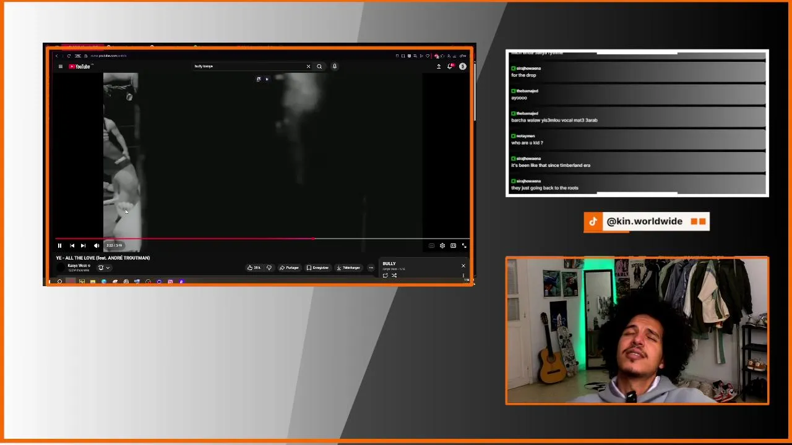This screenshot has width=792, height=445.
Task: Go to previous video in player
Action: (72, 245)
